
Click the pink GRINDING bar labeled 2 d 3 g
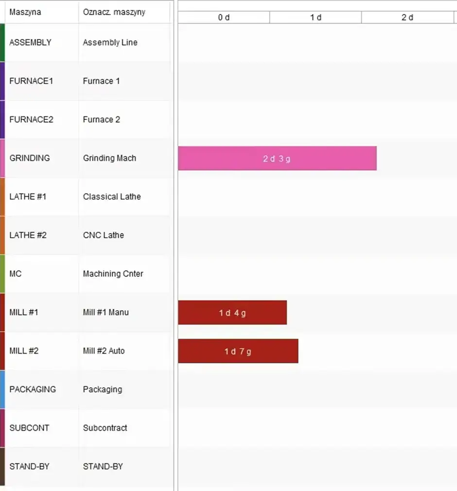coord(277,158)
